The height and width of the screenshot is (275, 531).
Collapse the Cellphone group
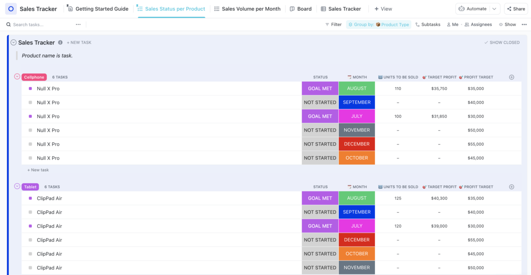17,76
